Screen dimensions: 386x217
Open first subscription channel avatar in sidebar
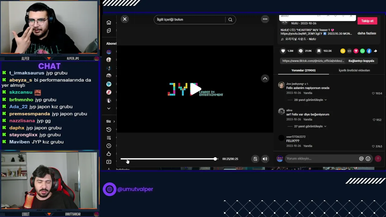(109, 52)
